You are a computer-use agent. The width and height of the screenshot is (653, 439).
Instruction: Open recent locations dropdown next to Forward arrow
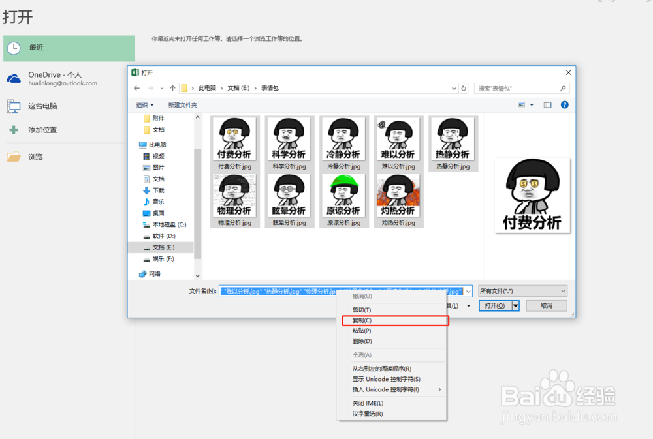click(162, 88)
